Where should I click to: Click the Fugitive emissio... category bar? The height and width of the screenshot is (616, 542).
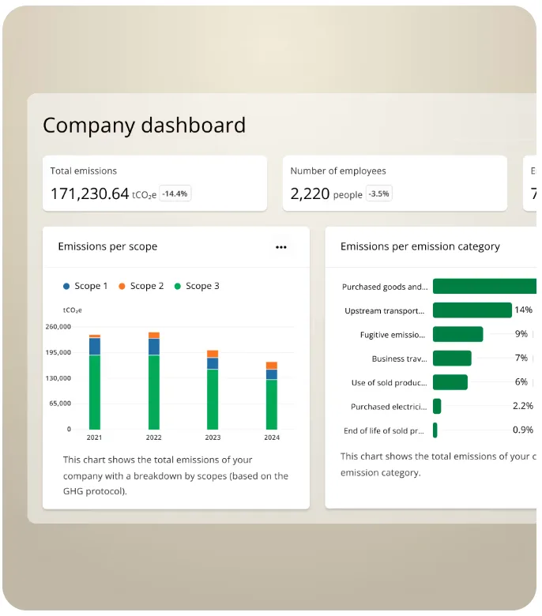pos(458,334)
